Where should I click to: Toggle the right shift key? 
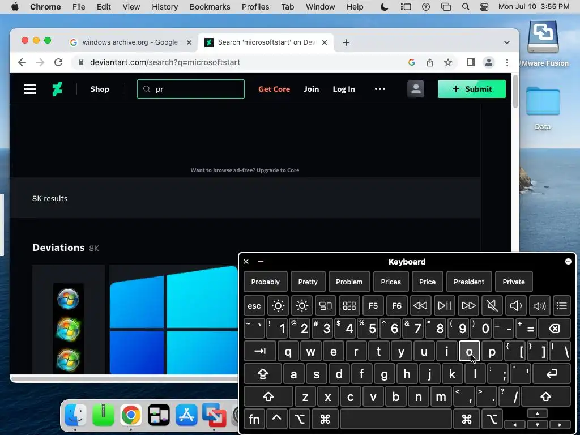(545, 396)
